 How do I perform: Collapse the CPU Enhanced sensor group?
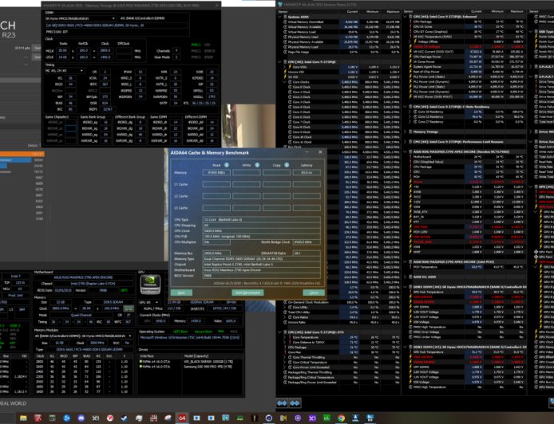(405, 16)
